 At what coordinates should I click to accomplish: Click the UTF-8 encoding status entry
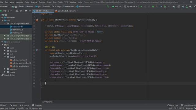[x=182, y=108]
